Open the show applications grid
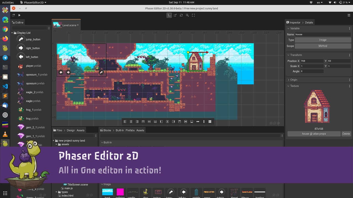 click(5, 193)
